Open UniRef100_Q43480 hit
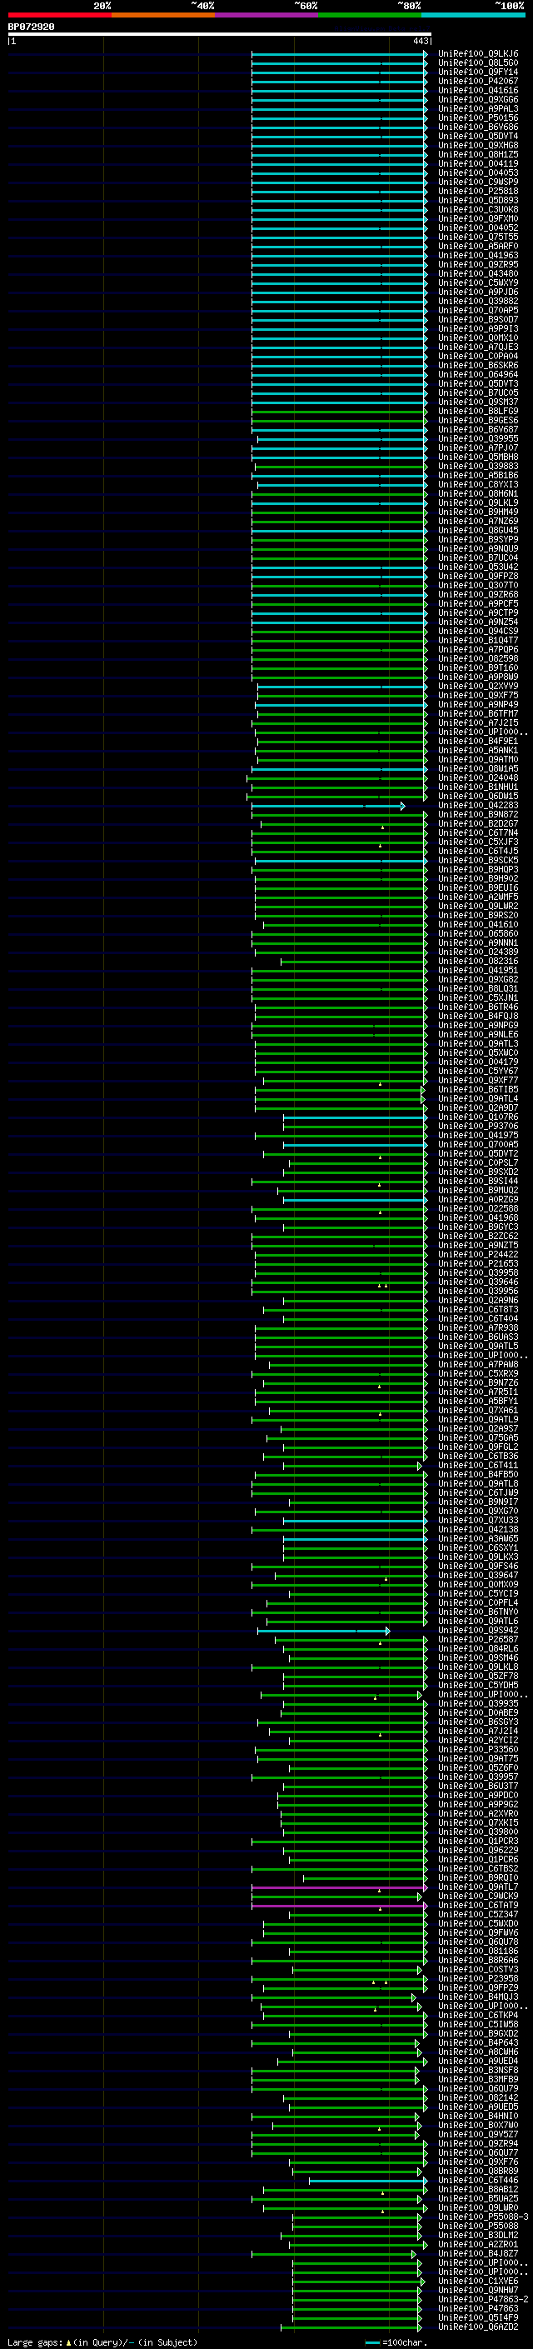This screenshot has width=533, height=2349. click(478, 273)
